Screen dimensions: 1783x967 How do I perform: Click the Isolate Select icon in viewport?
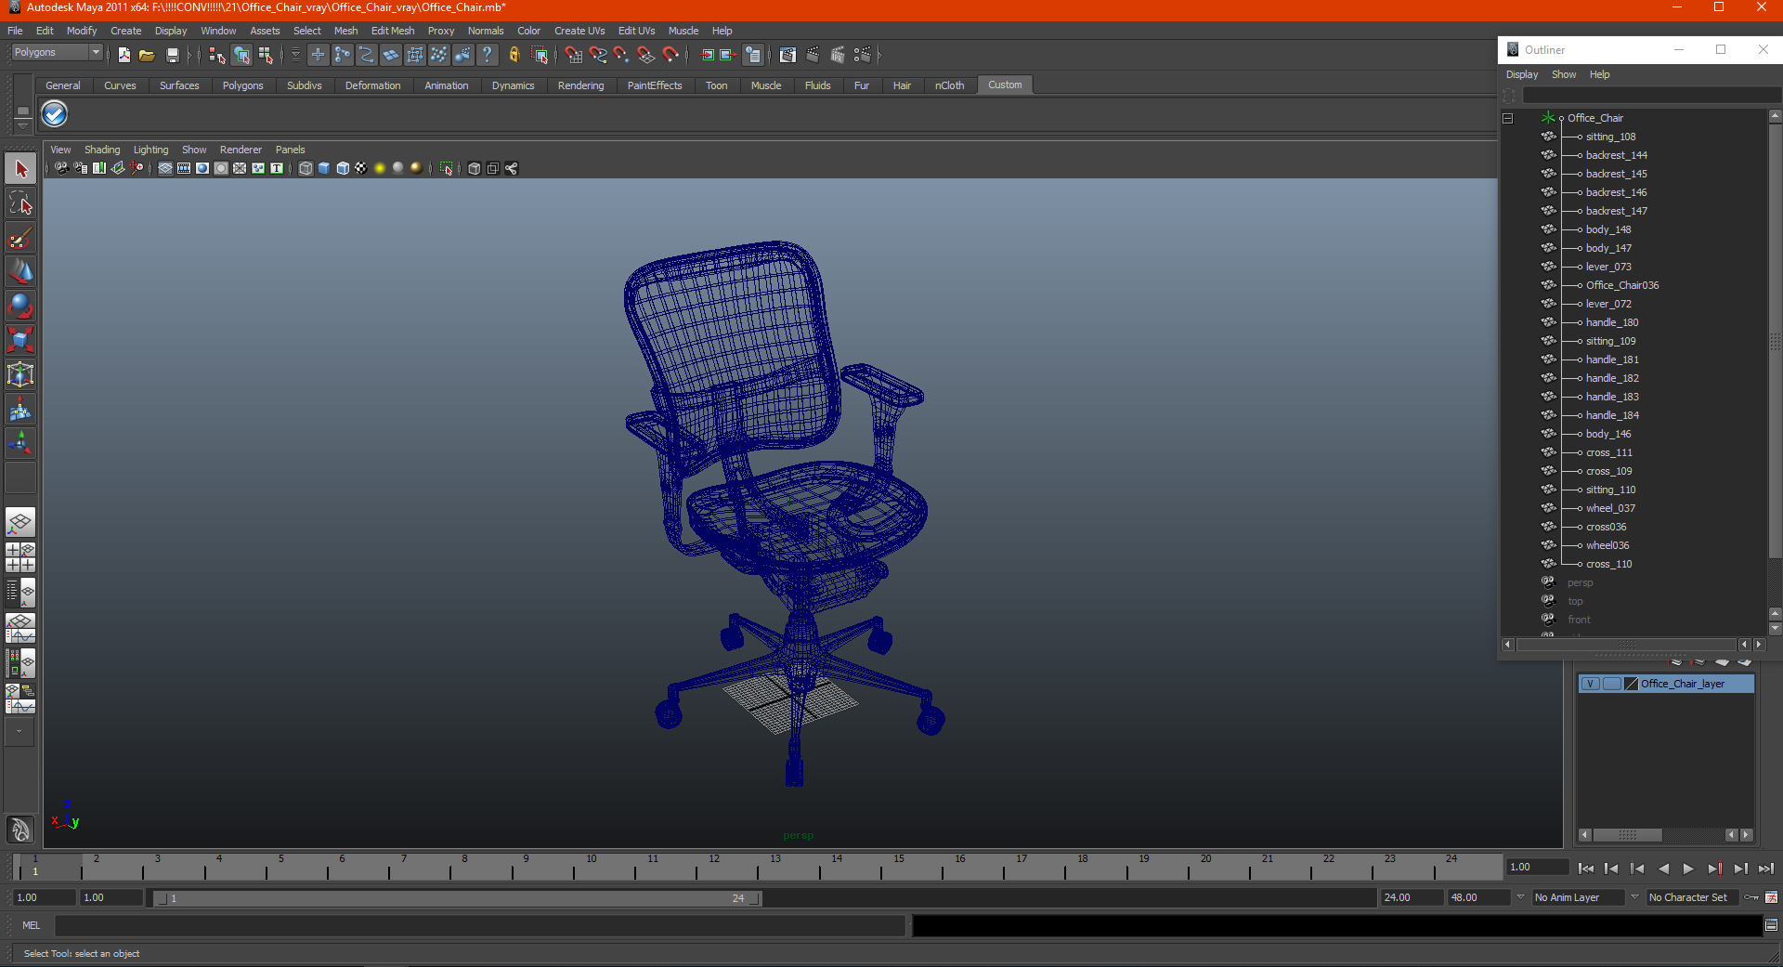coord(447,168)
